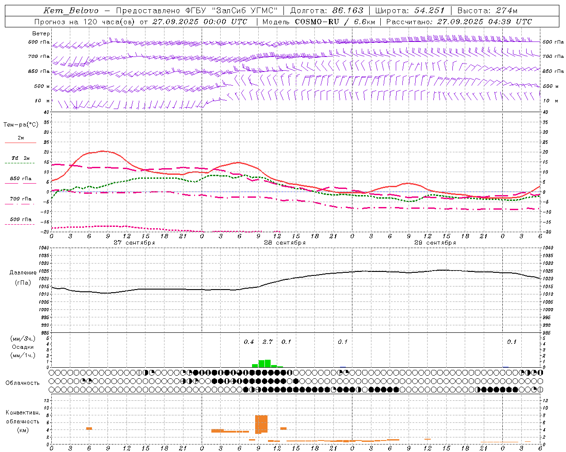
Task: Select the 29 сентября date label
Action: [435, 243]
